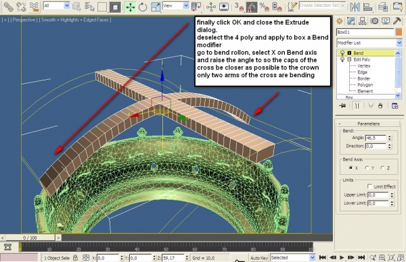Image resolution: width=406 pixels, height=262 pixels.
Task: Toggle Window/Crossing selection mode
Action: pyautogui.click(x=115, y=7)
